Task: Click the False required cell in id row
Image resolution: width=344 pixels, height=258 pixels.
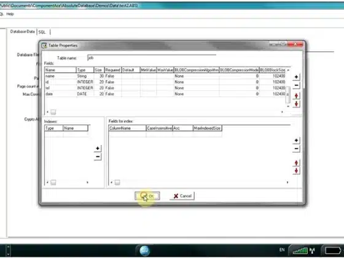Action: point(113,82)
